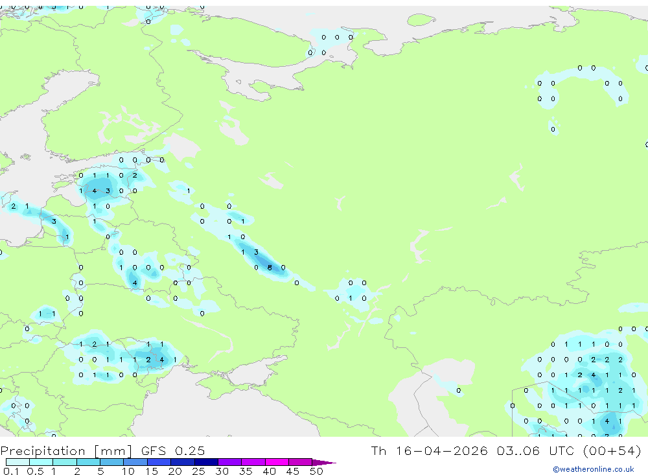Click the '30' legend scale label
Image resolution: width=648 pixels, height=475 pixels.
tap(222, 471)
